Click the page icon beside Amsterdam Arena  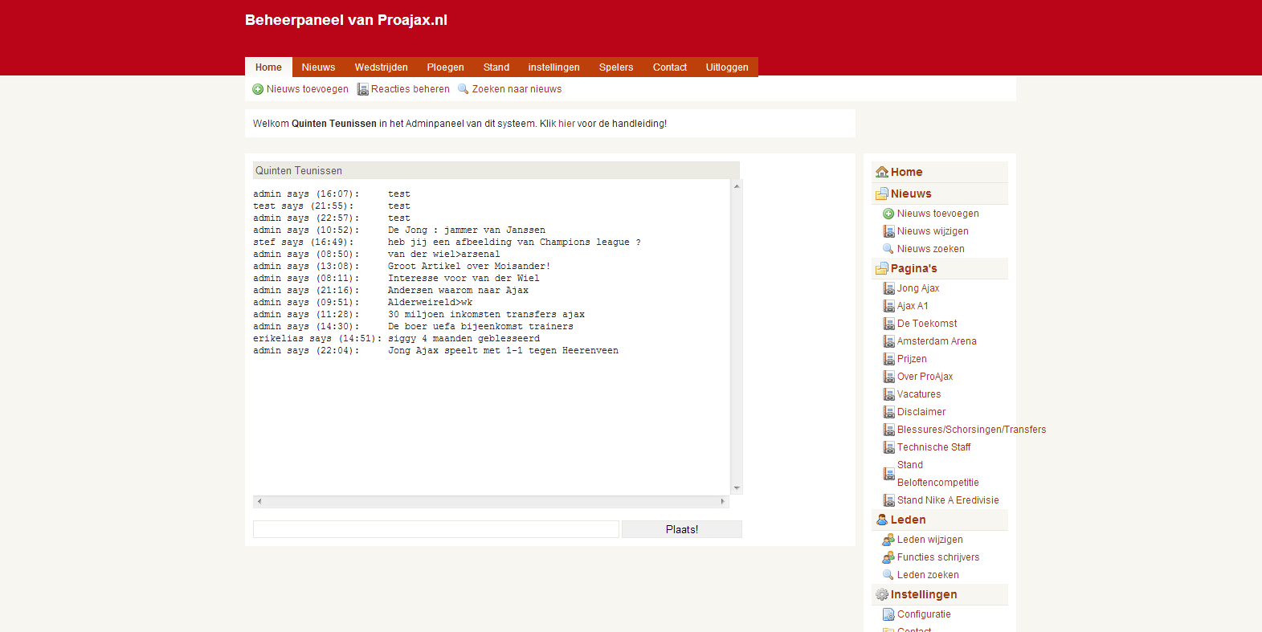click(x=888, y=341)
